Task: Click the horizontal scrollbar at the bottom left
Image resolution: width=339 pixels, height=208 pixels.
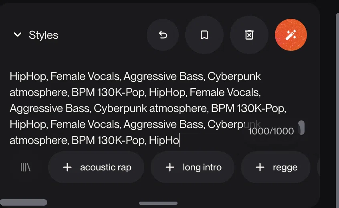Action: (x=24, y=202)
